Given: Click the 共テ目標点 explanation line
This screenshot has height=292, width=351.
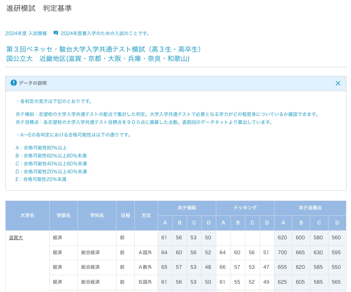Looking at the screenshot, I should [x=144, y=122].
